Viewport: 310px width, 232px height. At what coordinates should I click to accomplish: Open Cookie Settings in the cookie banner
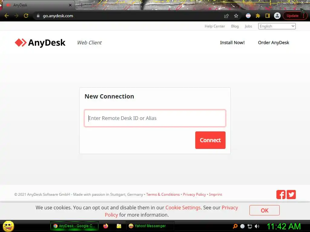tap(183, 208)
